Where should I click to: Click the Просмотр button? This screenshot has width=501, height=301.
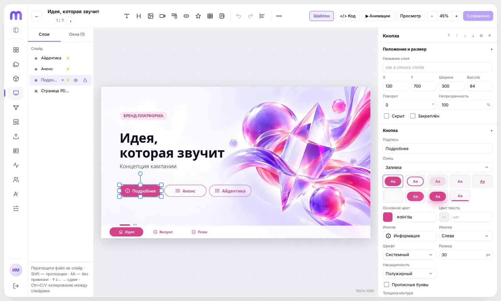tap(411, 16)
